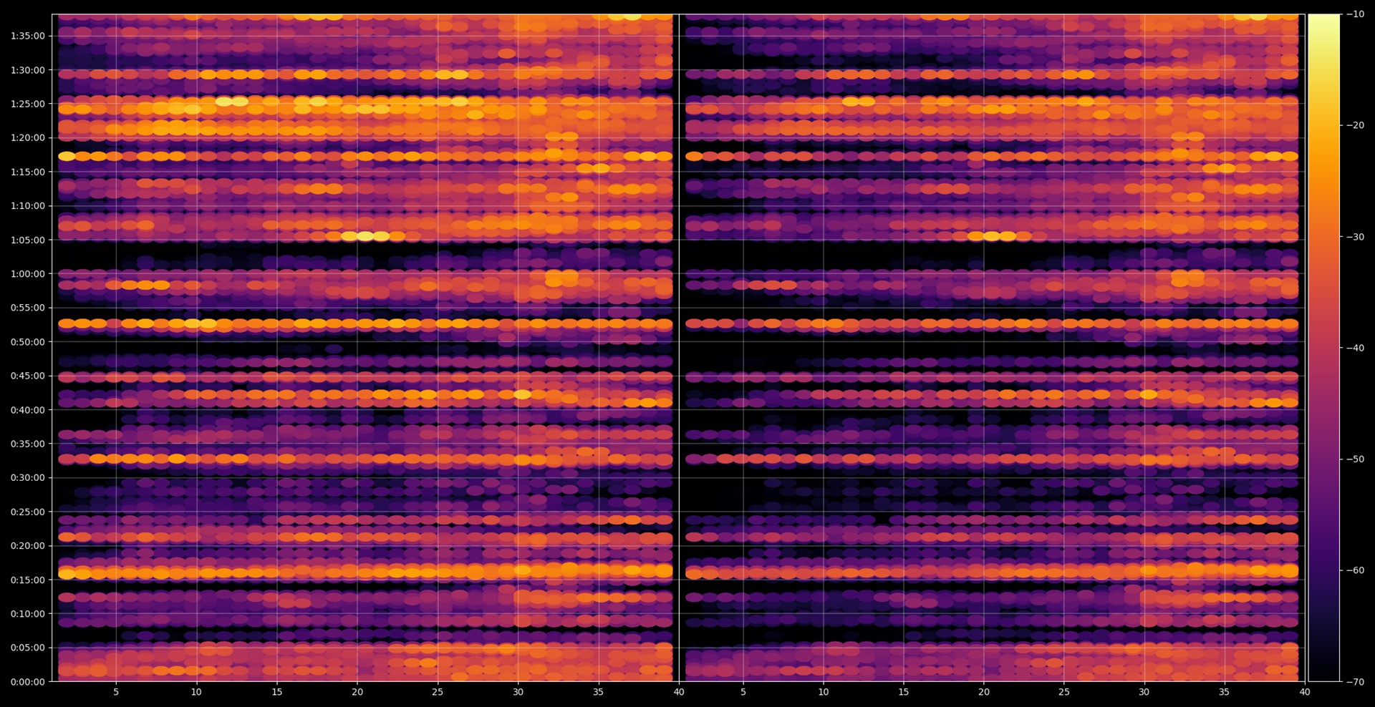Viewport: 1375px width, 707px height.
Task: Select the 1:25:00 tick label
Action: (28, 104)
